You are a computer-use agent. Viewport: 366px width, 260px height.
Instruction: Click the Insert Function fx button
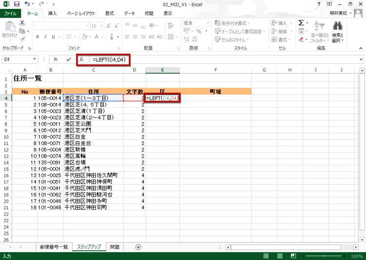tap(81, 60)
